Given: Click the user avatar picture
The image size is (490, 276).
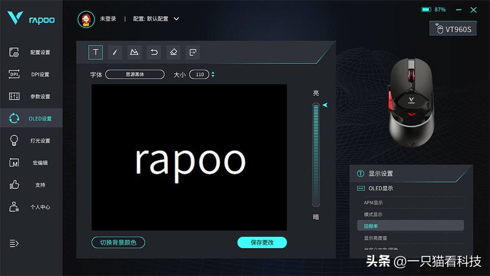Looking at the screenshot, I should tap(86, 20).
